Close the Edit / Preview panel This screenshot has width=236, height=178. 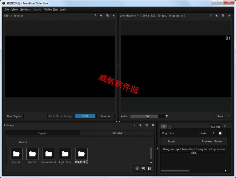(x=114, y=16)
